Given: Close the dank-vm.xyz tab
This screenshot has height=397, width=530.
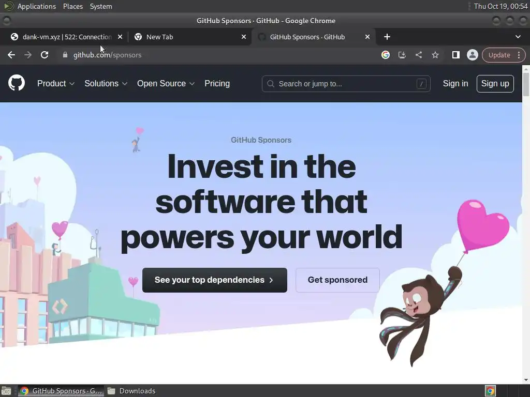Looking at the screenshot, I should point(120,37).
